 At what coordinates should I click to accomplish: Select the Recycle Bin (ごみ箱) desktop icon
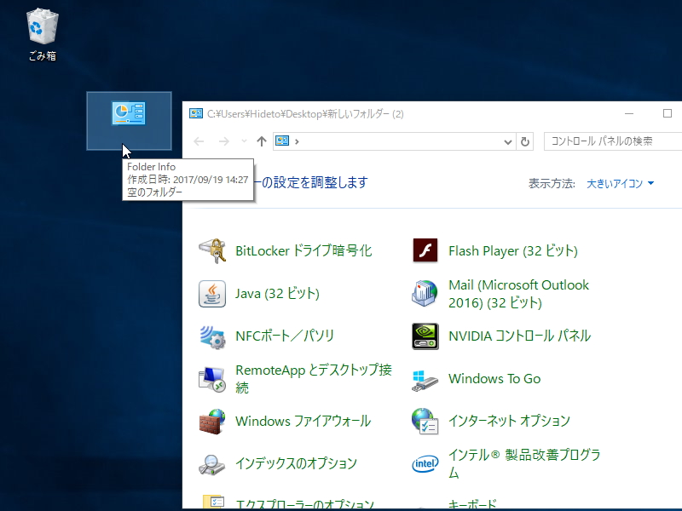[x=42, y=35]
